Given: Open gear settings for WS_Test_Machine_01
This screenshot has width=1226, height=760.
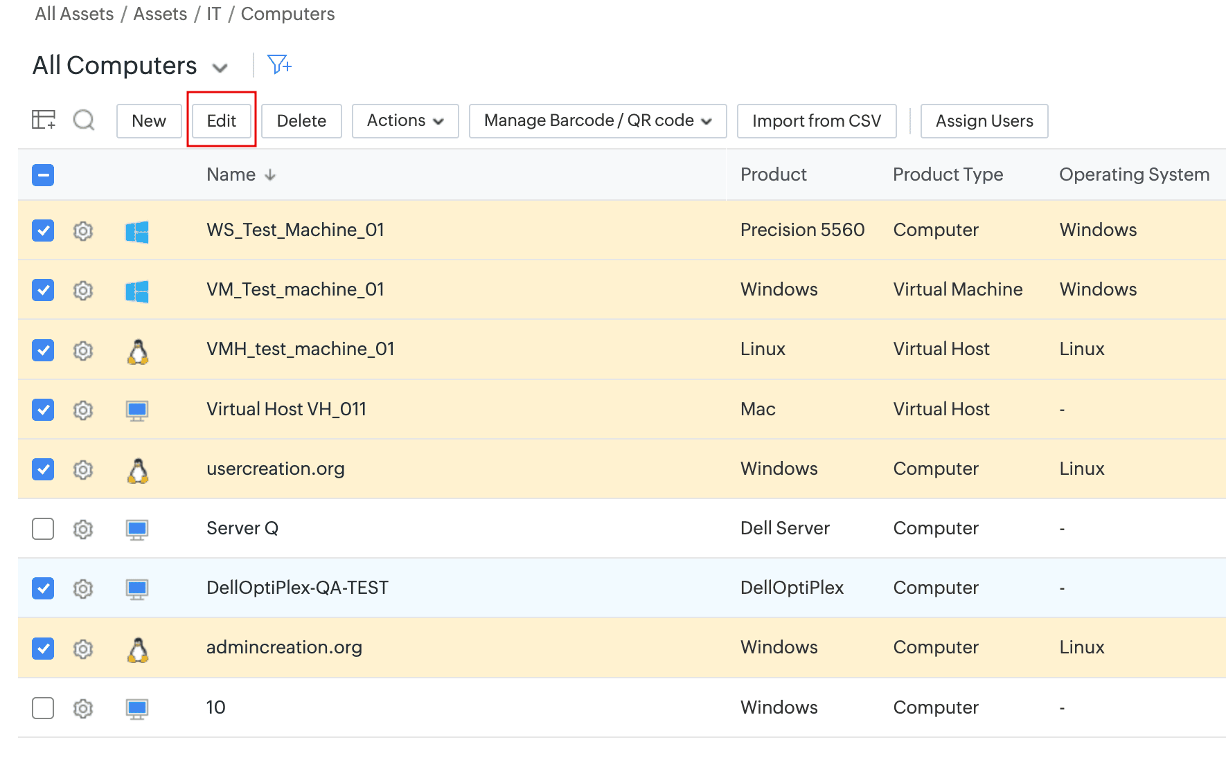Looking at the screenshot, I should coord(83,230).
